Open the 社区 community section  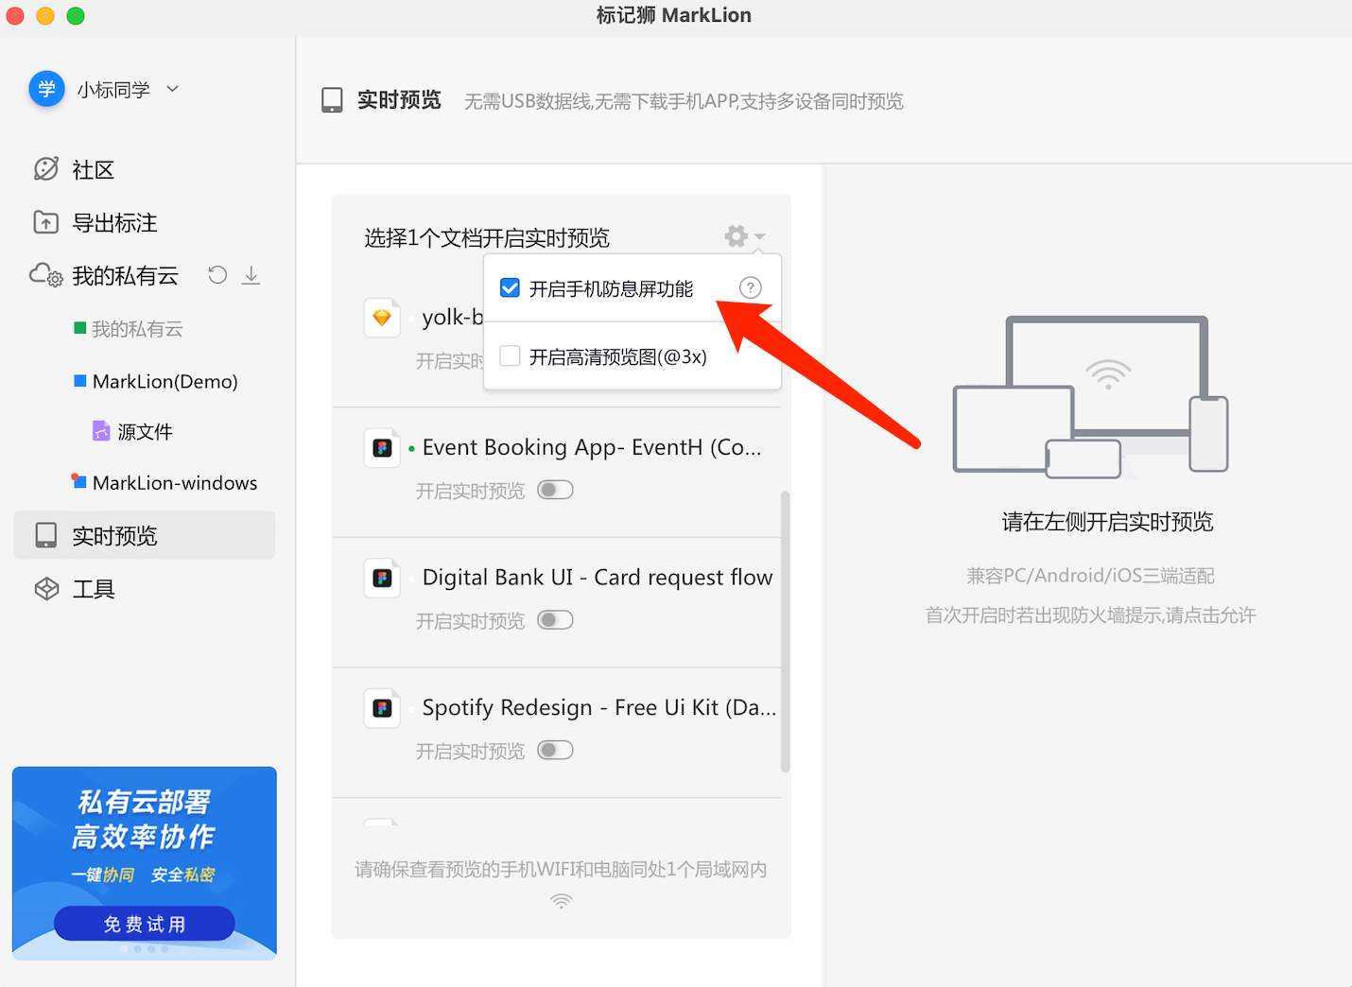click(93, 169)
